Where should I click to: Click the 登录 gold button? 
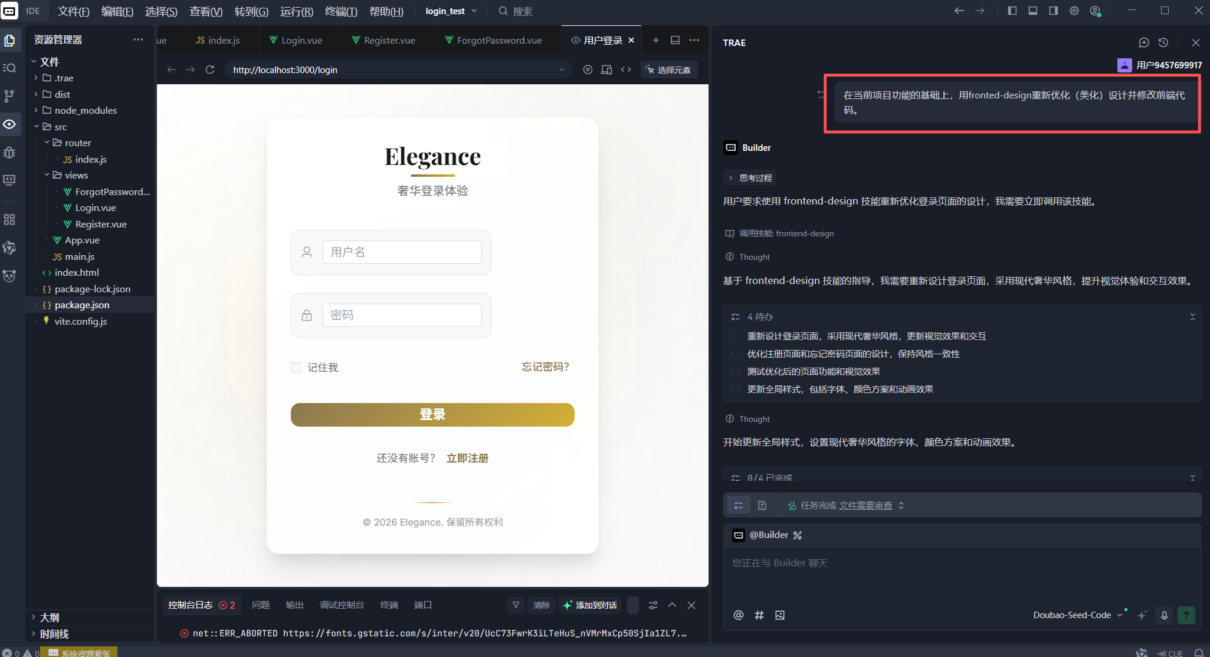point(432,415)
